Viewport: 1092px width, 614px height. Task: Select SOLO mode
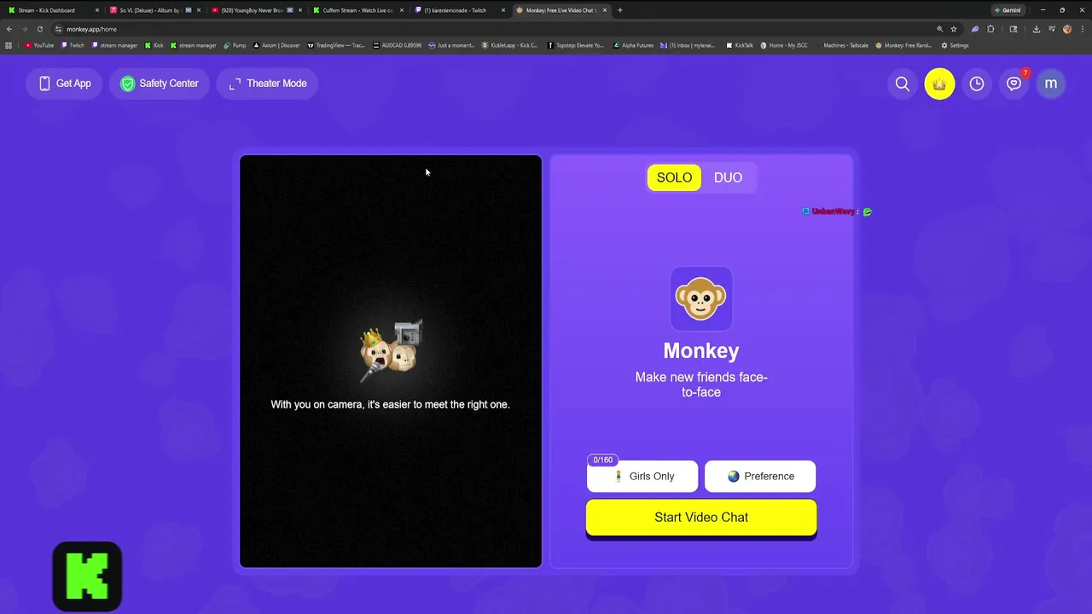click(674, 177)
